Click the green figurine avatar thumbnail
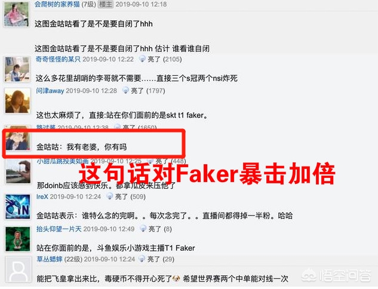This screenshot has height=289, width=378. click(x=18, y=239)
